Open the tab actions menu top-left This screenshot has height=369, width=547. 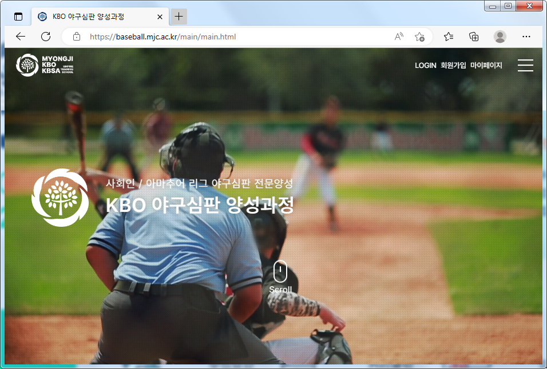click(x=19, y=16)
